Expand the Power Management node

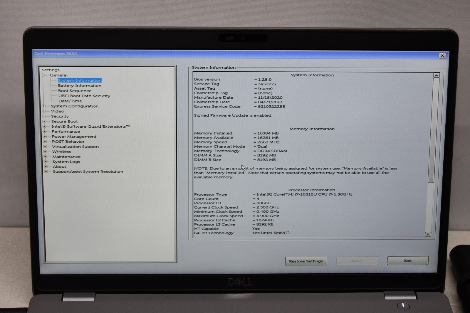coord(45,136)
